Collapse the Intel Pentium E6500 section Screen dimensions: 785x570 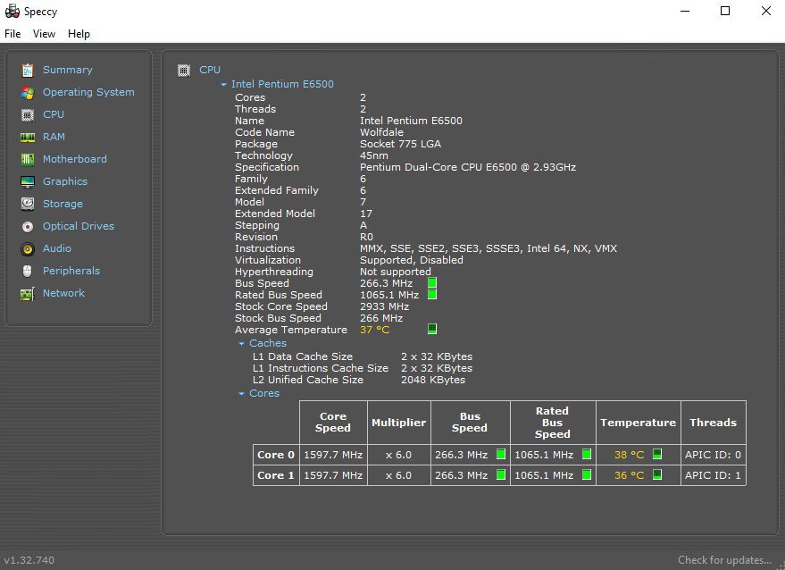[223, 85]
